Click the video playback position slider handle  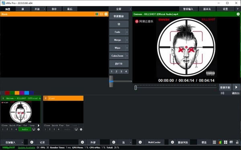(136, 87)
